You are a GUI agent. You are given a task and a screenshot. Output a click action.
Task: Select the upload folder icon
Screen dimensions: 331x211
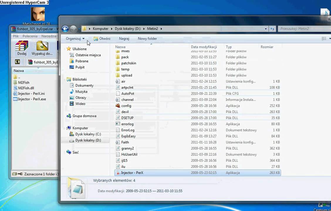pyautogui.click(x=118, y=75)
